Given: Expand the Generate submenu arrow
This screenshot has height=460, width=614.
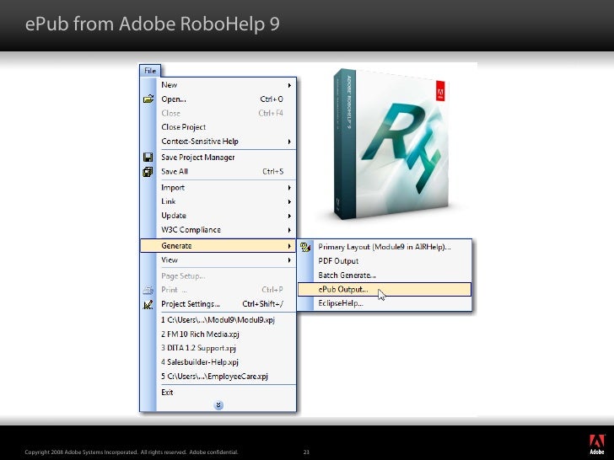Looking at the screenshot, I should [x=289, y=246].
